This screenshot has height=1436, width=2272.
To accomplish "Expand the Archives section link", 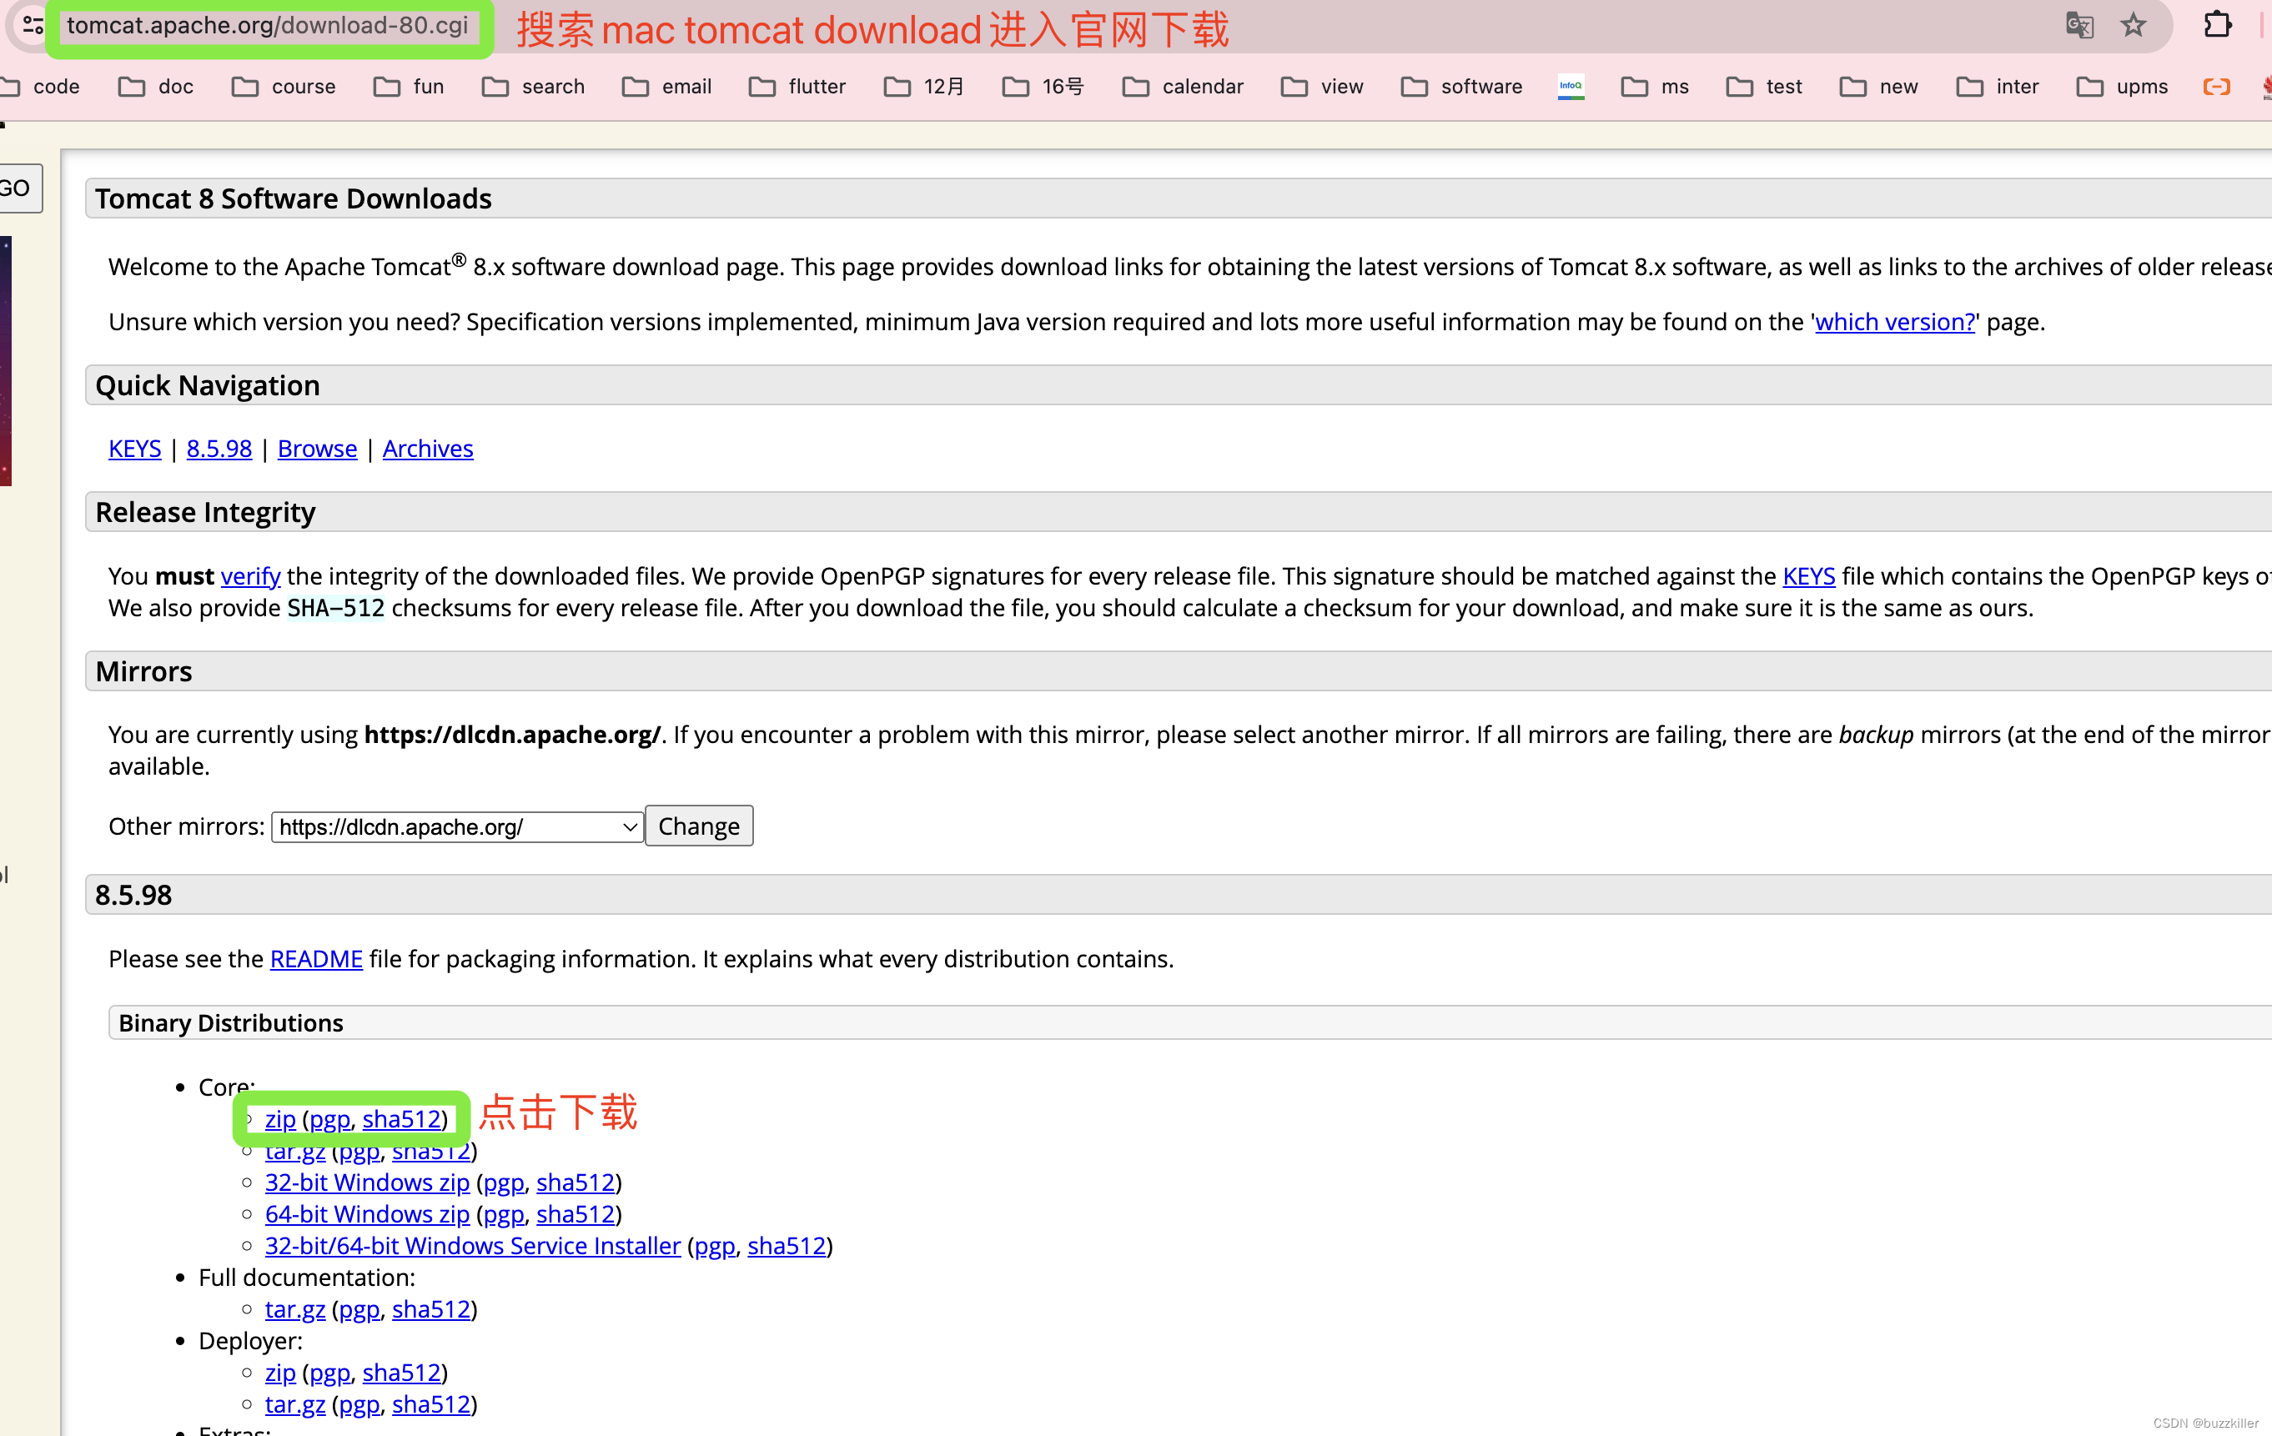I will click(427, 449).
